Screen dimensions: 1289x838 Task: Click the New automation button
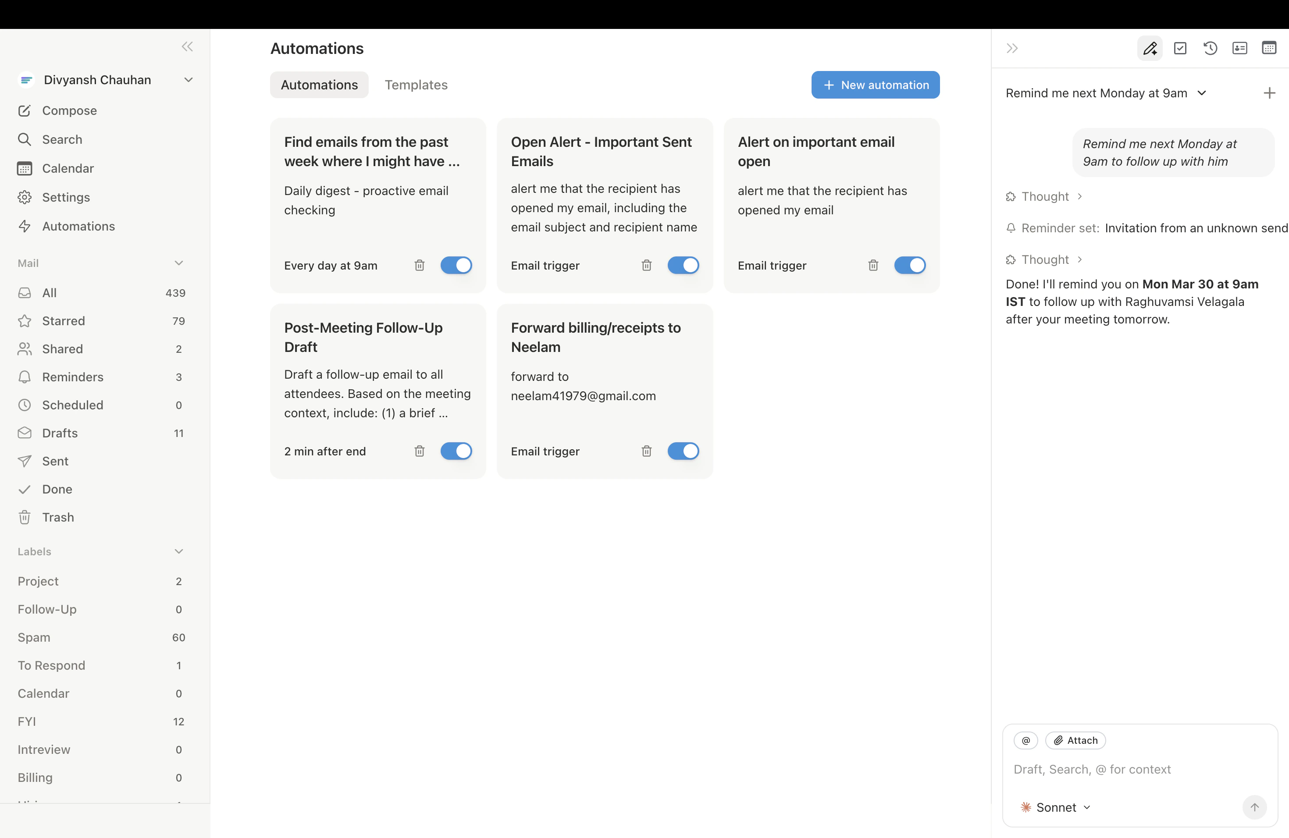(x=875, y=85)
